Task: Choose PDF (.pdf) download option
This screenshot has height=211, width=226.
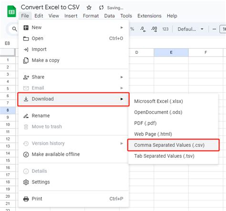Action: 173,123
